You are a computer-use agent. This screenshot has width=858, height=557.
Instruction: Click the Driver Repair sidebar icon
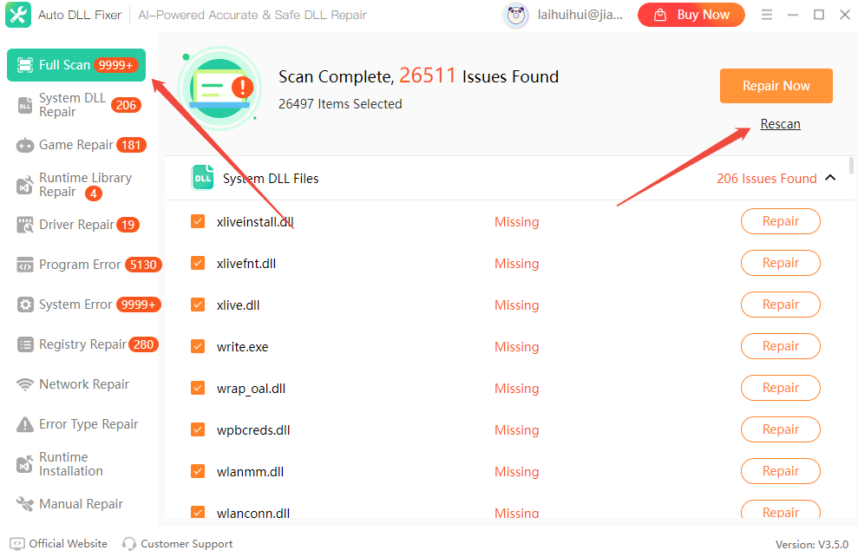click(25, 225)
